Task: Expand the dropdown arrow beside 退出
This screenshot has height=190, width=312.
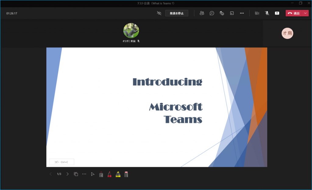Action: tap(306, 13)
